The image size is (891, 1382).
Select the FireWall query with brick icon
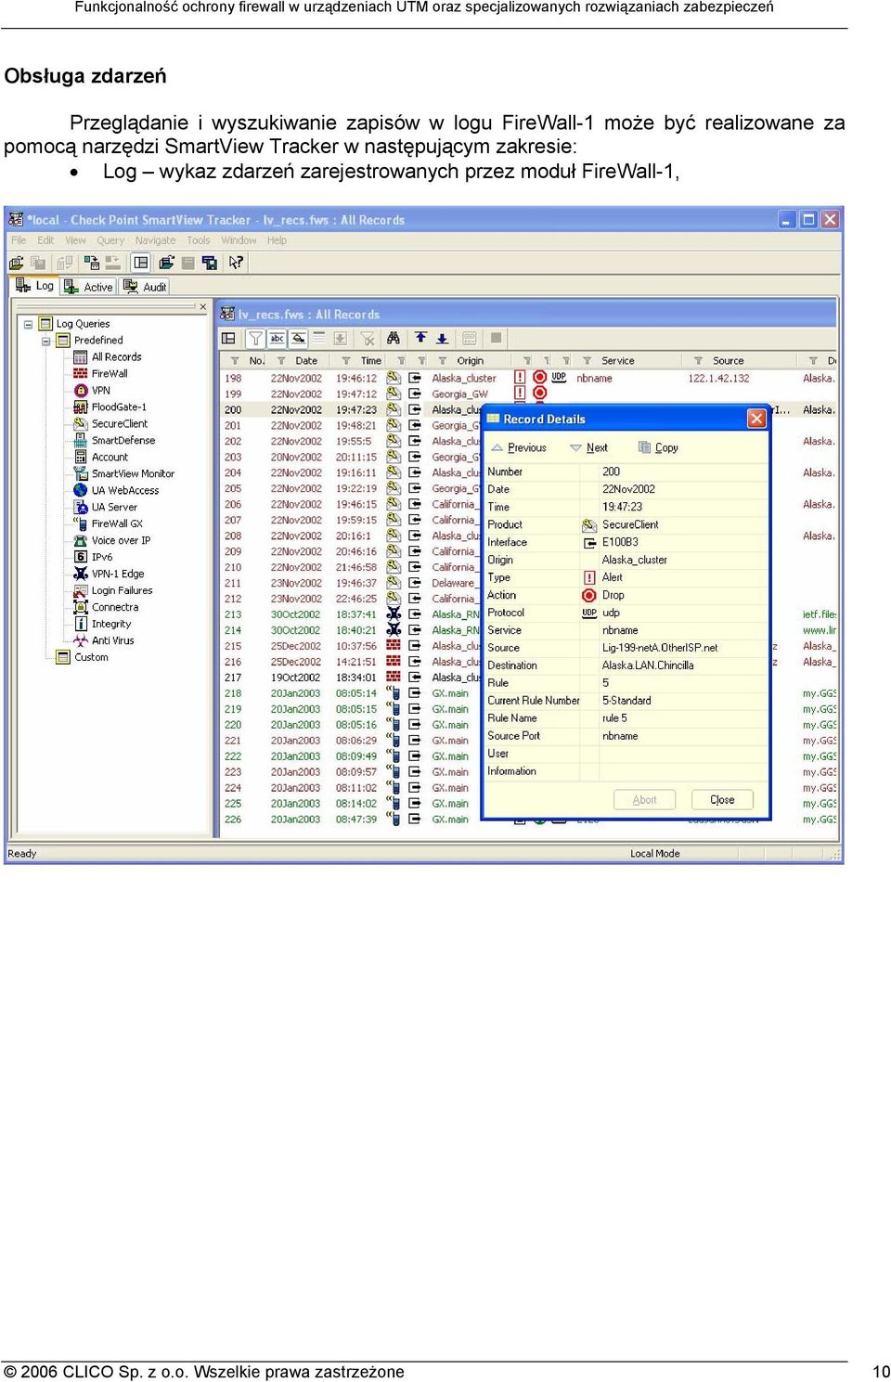(110, 374)
